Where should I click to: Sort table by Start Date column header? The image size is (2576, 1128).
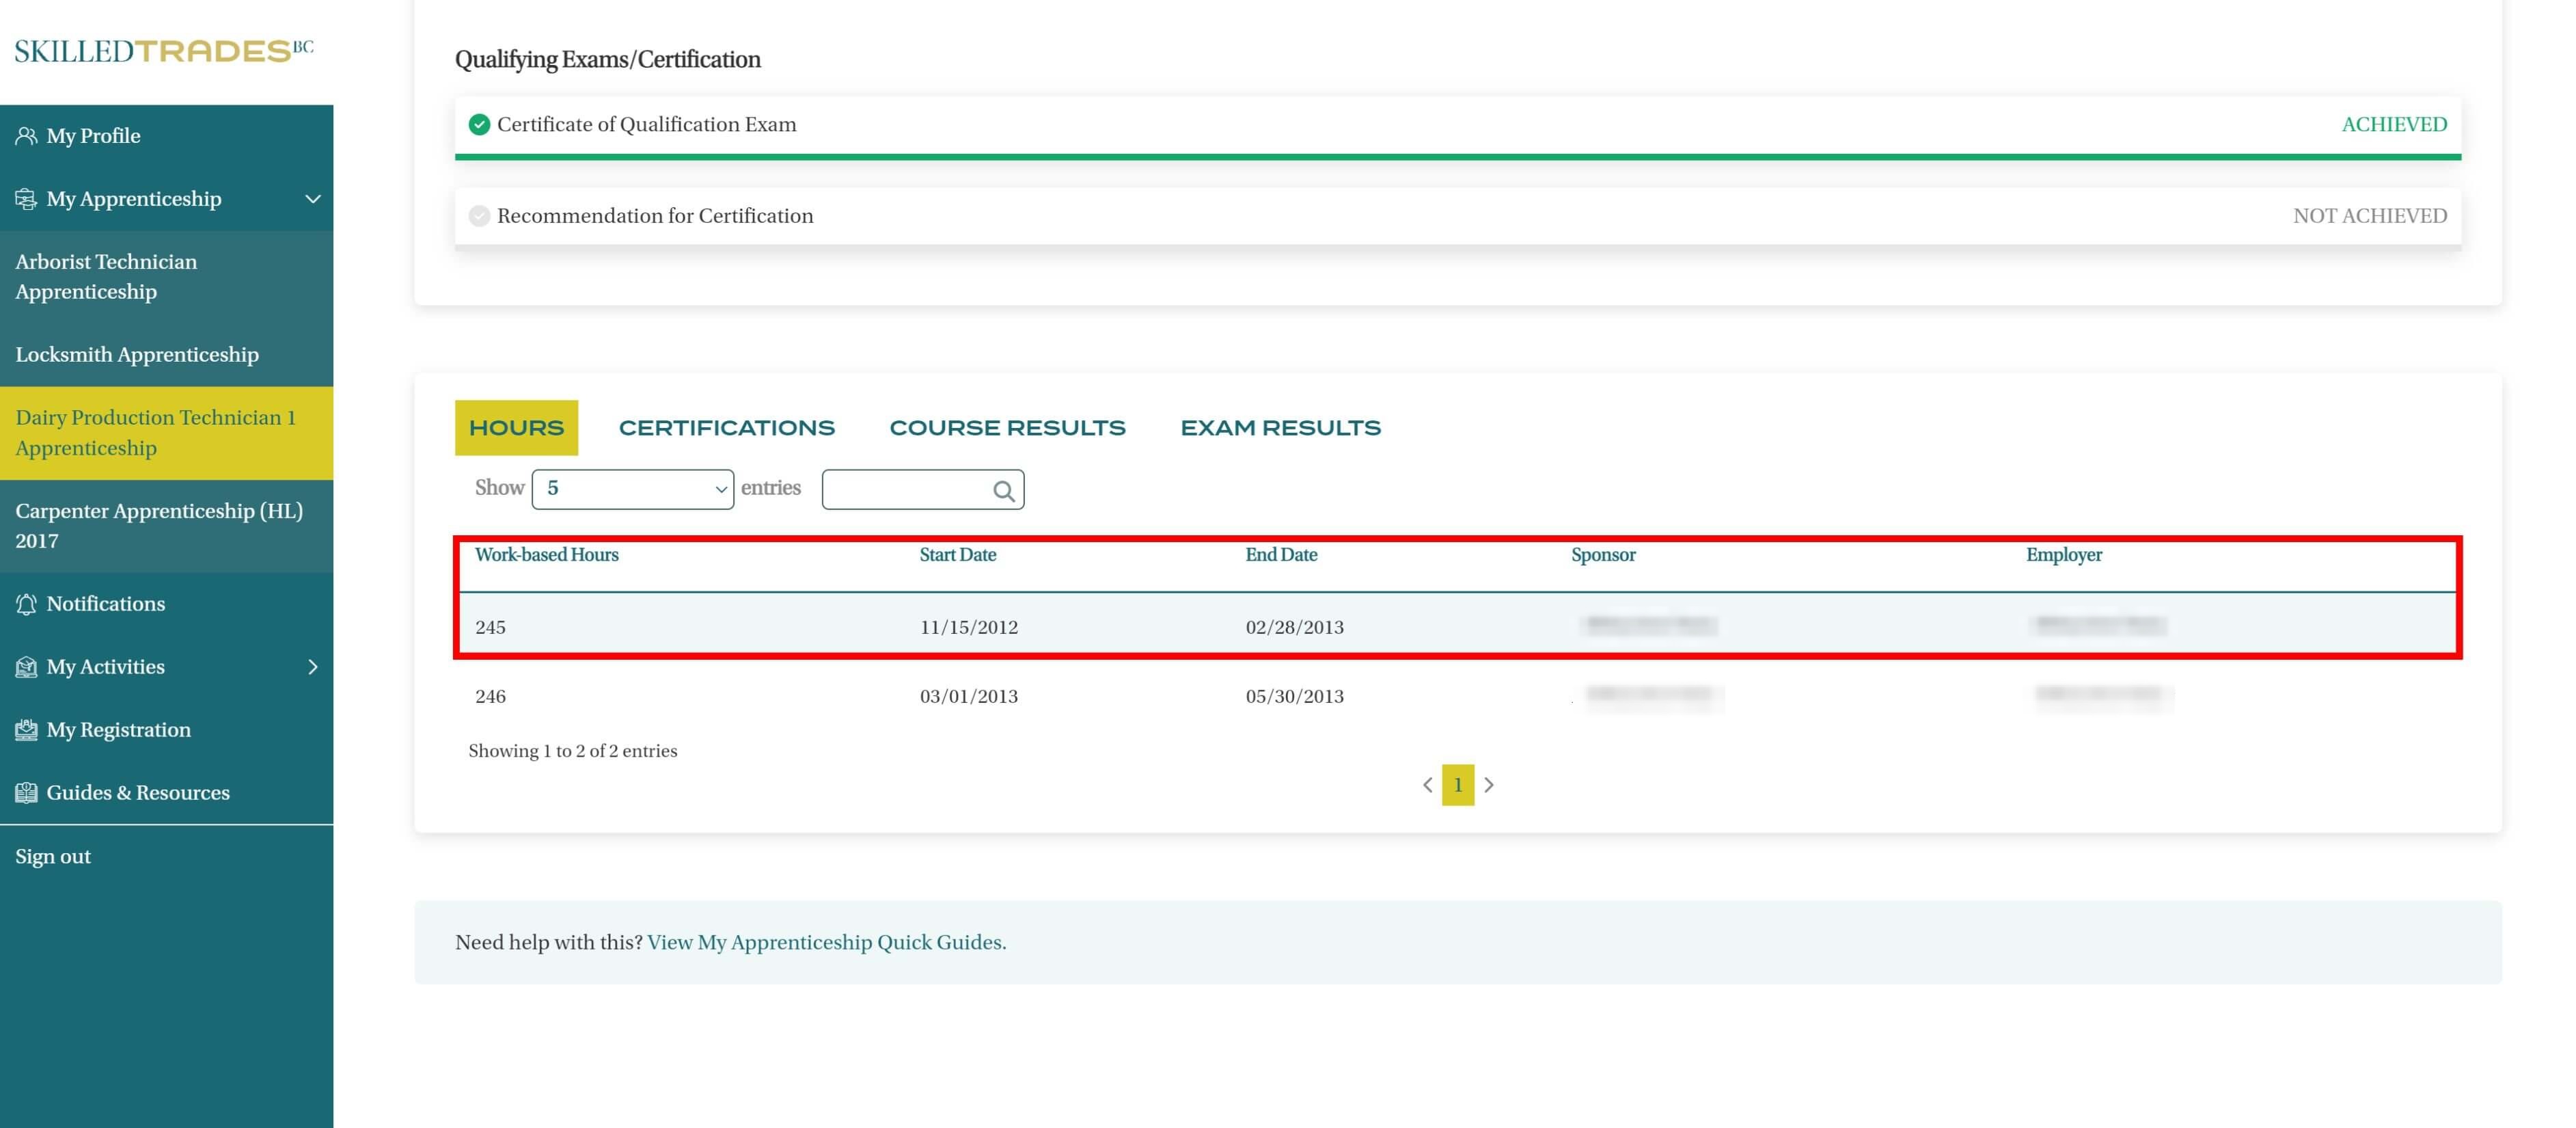957,556
